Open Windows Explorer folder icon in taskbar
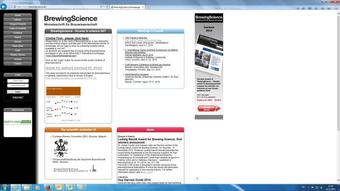The image size is (340, 191). coord(26,187)
